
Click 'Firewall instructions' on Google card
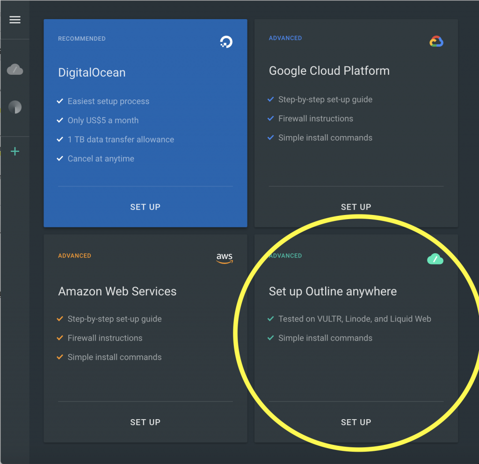point(316,119)
